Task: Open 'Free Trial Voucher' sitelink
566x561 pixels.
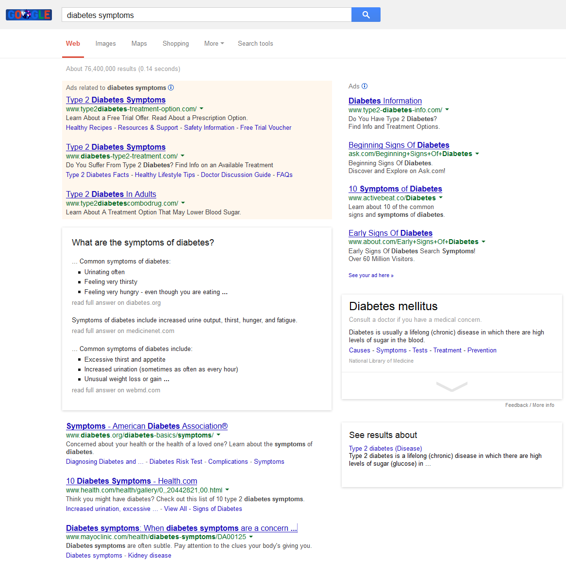Action: pos(266,127)
